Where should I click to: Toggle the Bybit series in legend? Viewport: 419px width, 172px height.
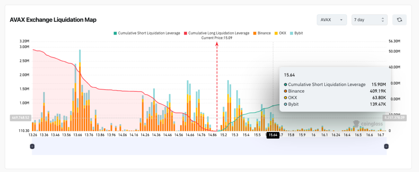(x=297, y=33)
